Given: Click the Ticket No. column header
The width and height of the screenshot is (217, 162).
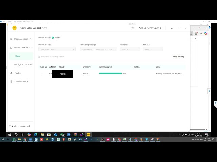Looking at the screenshot, I should 136,67.
